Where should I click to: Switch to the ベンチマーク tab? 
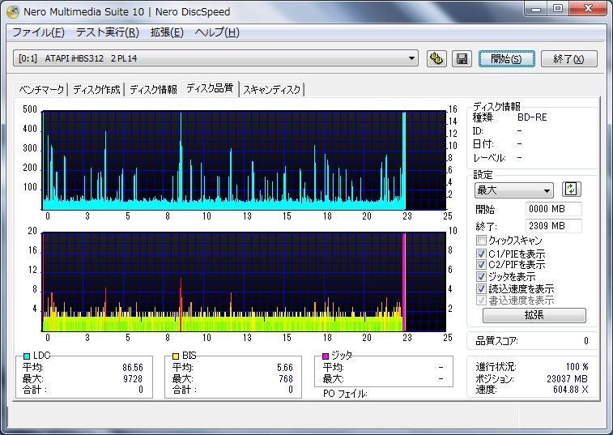click(41, 90)
